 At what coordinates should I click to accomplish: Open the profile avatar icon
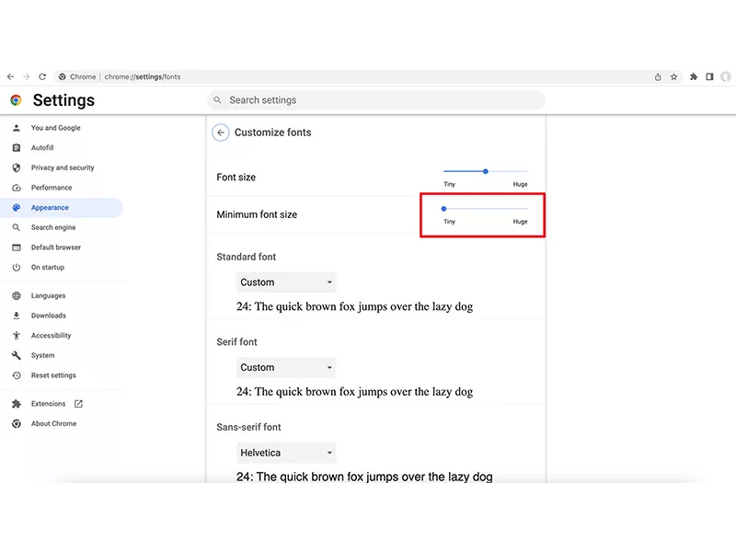tap(726, 76)
